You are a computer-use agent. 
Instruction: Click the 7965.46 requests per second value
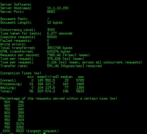54,55
